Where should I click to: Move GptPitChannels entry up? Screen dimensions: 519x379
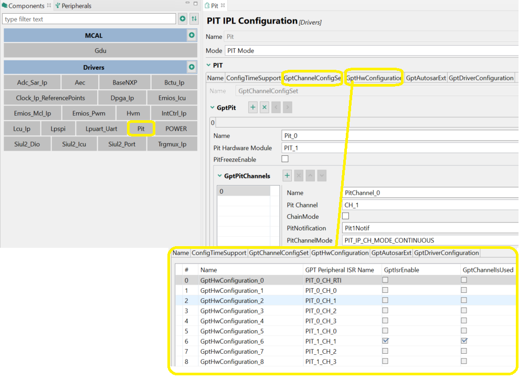point(310,176)
